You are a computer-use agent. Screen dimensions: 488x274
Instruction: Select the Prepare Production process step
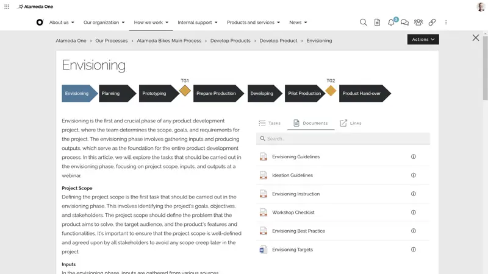(218, 94)
